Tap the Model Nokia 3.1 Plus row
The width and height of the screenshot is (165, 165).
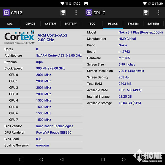[124, 32]
